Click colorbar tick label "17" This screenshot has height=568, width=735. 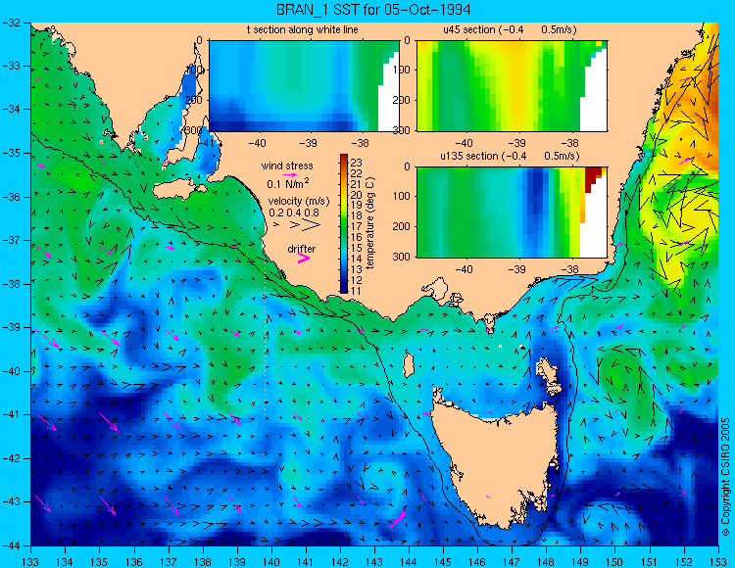(357, 227)
